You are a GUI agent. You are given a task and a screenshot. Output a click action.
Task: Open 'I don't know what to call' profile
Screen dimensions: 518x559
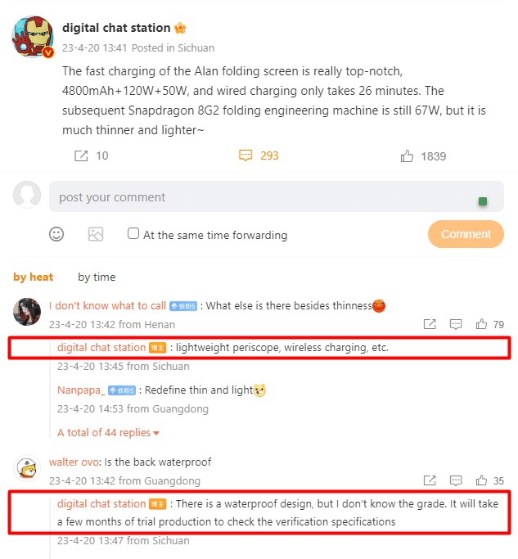[x=107, y=305]
